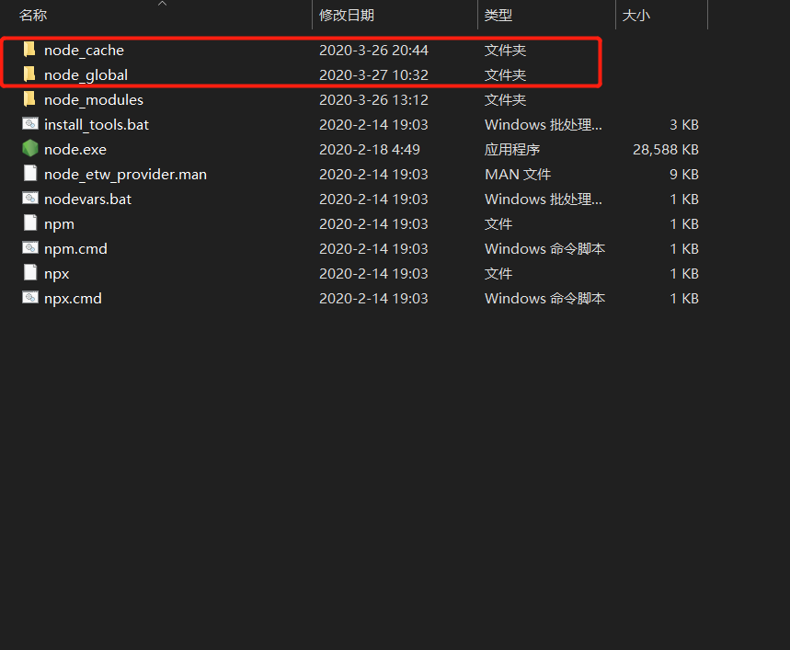This screenshot has height=650, width=790.
Task: Click date 2020-2-18 4:49
Action: tap(370, 150)
